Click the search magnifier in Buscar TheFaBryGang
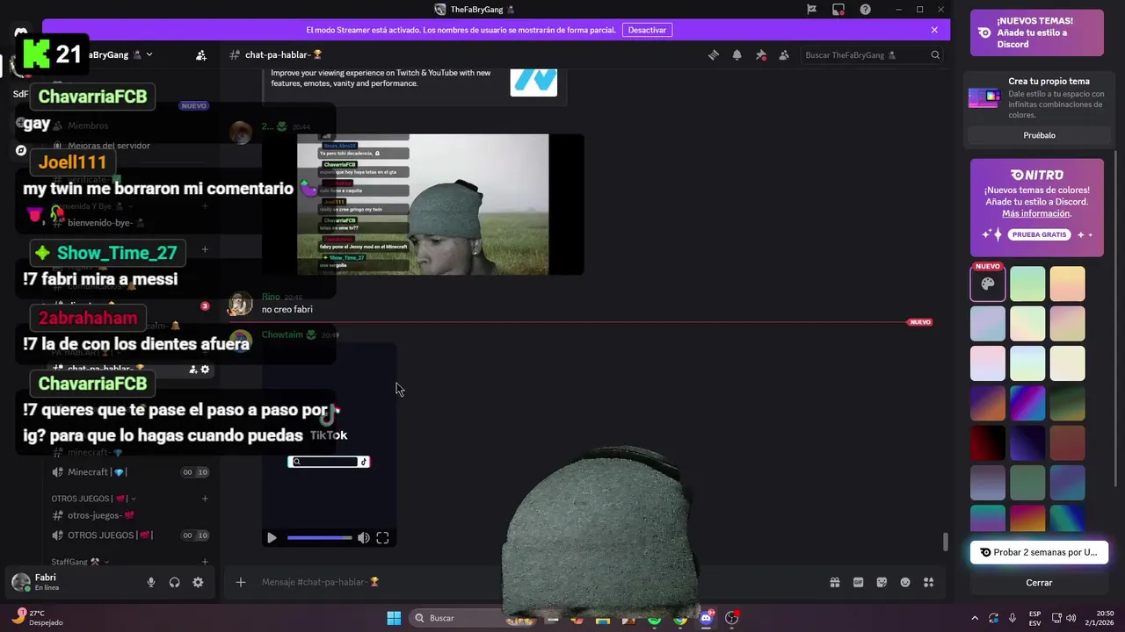The width and height of the screenshot is (1125, 632). (935, 54)
